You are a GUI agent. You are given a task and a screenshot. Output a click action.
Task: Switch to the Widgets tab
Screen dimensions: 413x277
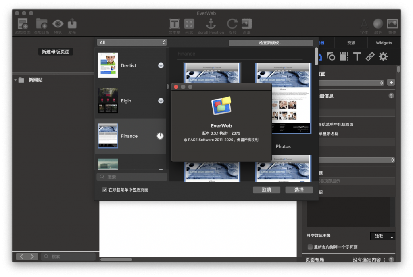tap(384, 43)
